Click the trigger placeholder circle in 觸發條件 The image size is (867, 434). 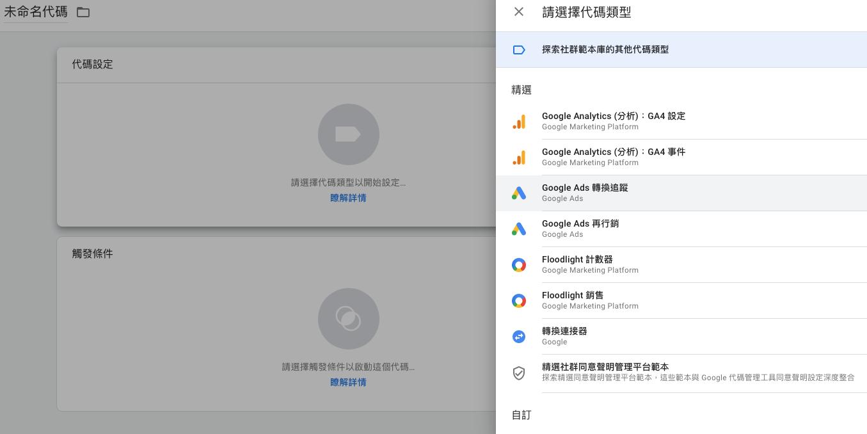[x=349, y=319]
